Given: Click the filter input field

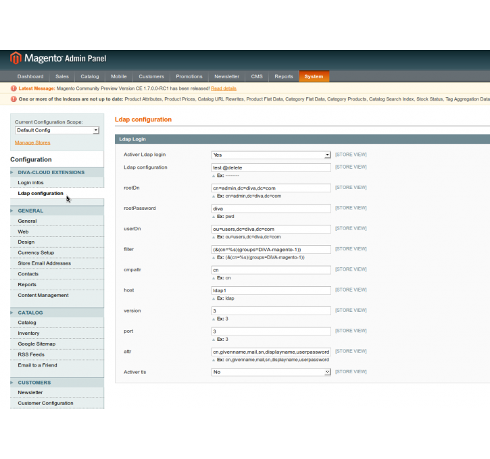Looking at the screenshot, I should pyautogui.click(x=271, y=249).
